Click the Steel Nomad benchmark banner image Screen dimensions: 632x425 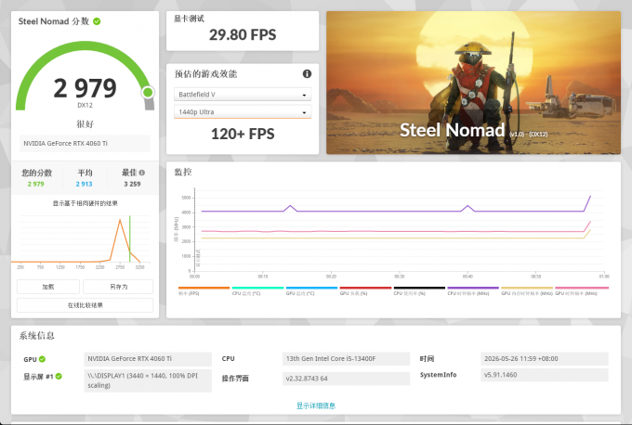point(473,83)
